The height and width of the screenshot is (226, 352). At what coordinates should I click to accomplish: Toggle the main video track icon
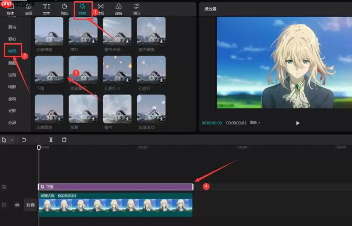tap(4, 205)
